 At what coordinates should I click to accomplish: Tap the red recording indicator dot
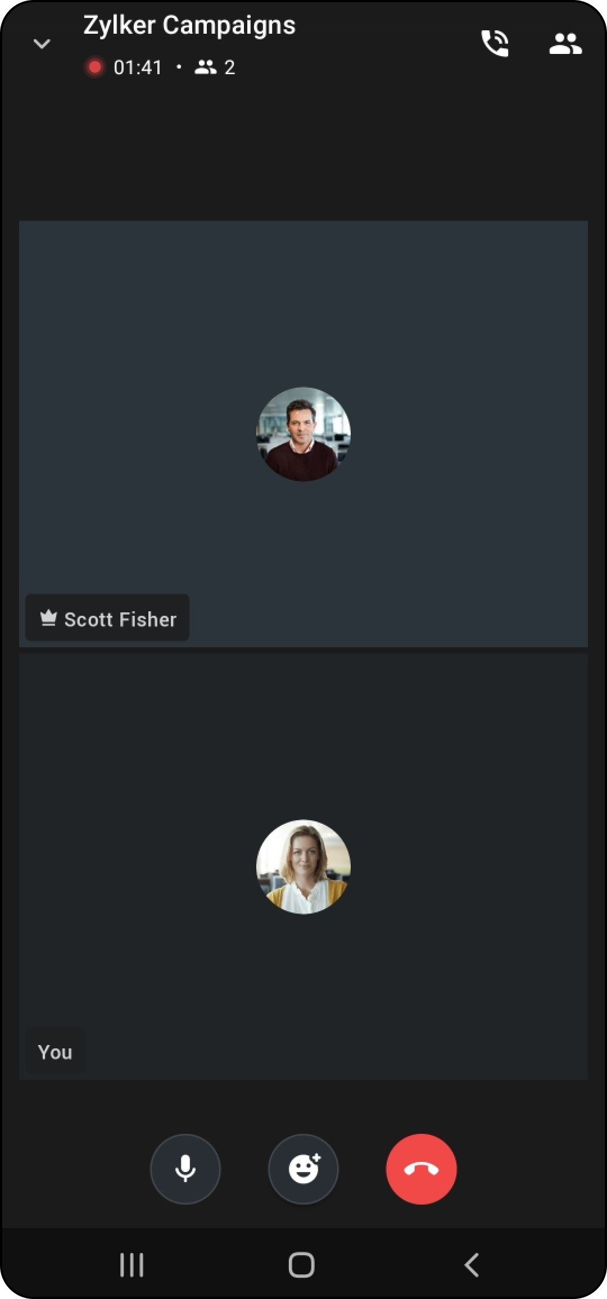pyautogui.click(x=94, y=67)
